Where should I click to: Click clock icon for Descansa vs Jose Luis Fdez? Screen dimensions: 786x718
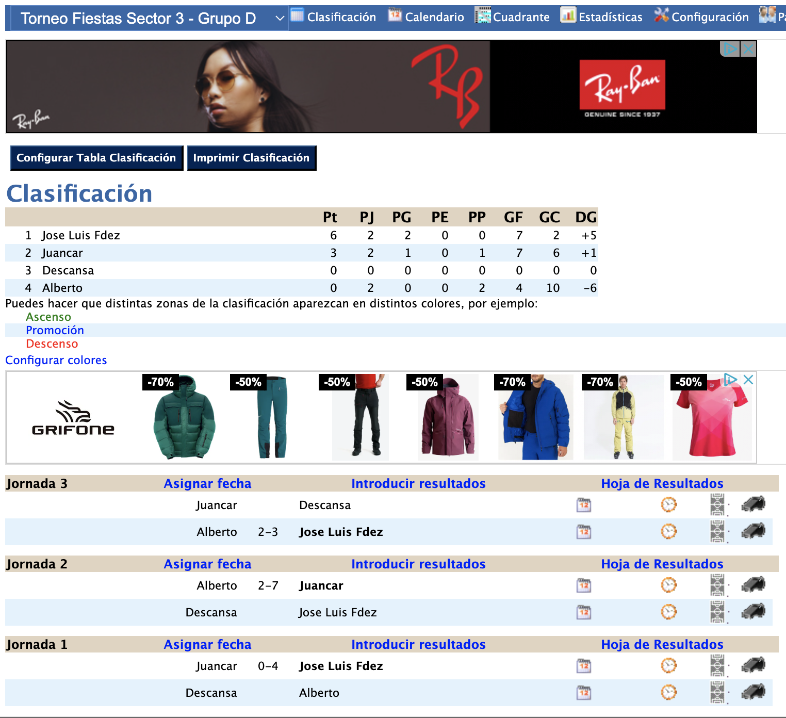click(668, 612)
